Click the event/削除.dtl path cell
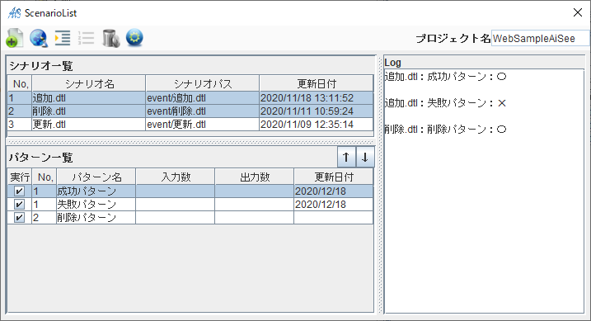This screenshot has width=591, height=321. pos(203,111)
